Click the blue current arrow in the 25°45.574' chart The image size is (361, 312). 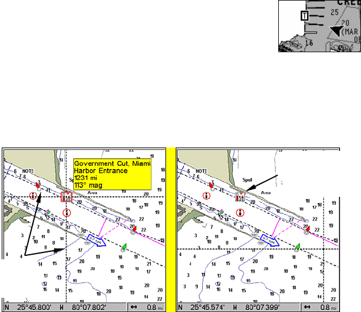(x=270, y=241)
